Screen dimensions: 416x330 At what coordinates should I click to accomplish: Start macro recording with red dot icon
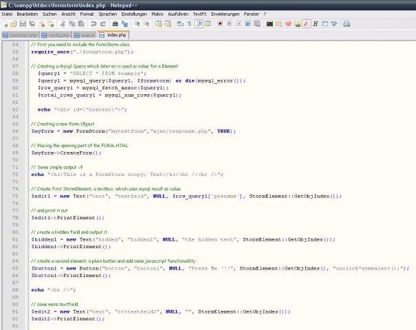219,23
